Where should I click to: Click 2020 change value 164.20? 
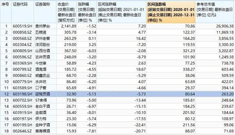pos(189,38)
